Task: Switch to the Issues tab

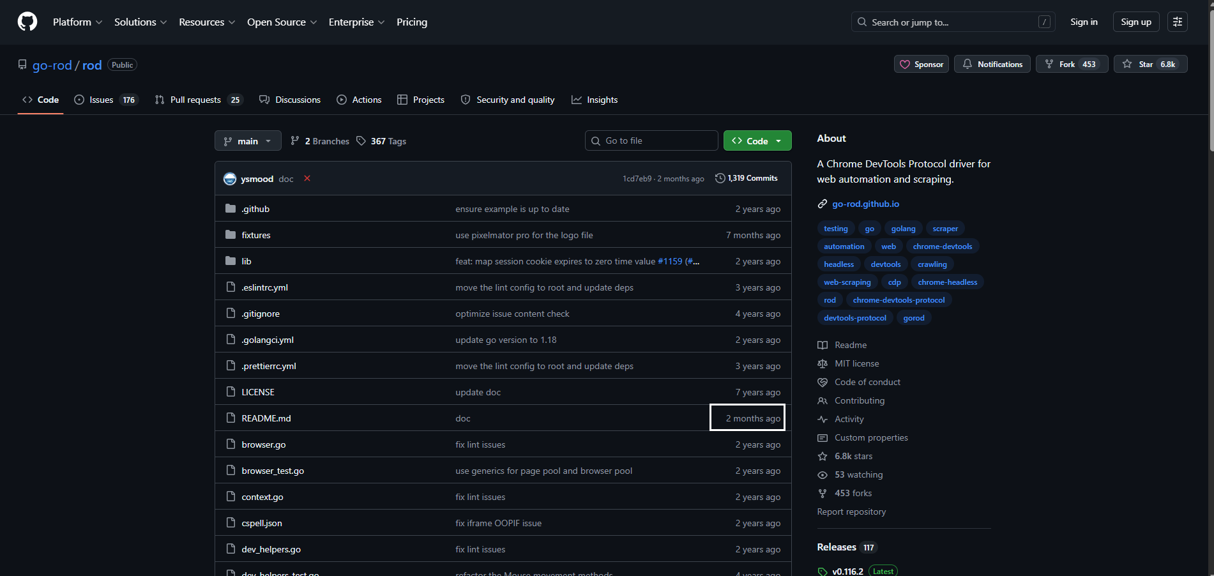Action: click(x=107, y=100)
